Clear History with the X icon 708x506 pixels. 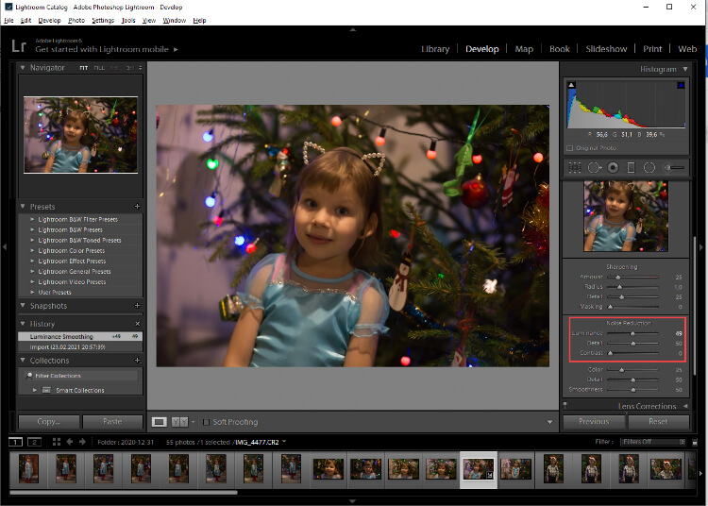click(137, 324)
